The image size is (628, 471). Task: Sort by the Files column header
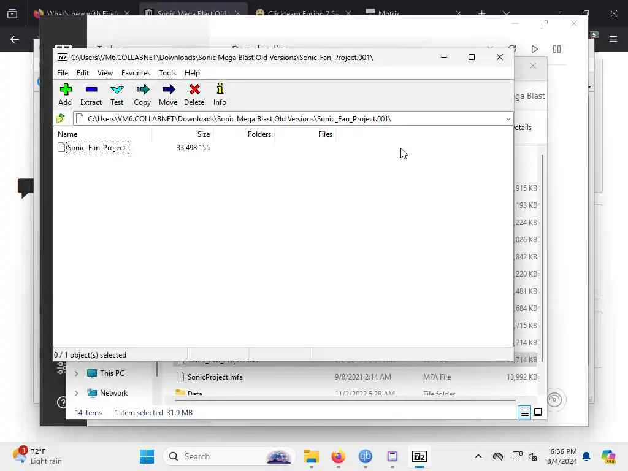coord(325,134)
